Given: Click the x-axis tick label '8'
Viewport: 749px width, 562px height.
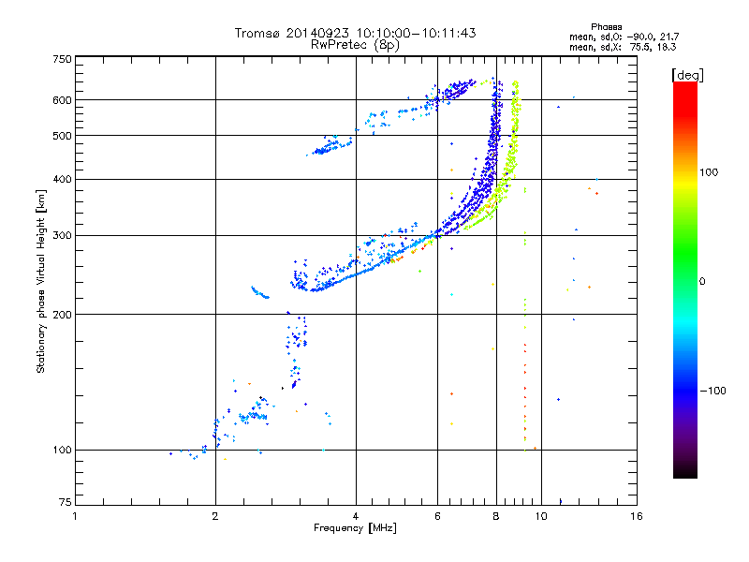Looking at the screenshot, I should point(496,516).
